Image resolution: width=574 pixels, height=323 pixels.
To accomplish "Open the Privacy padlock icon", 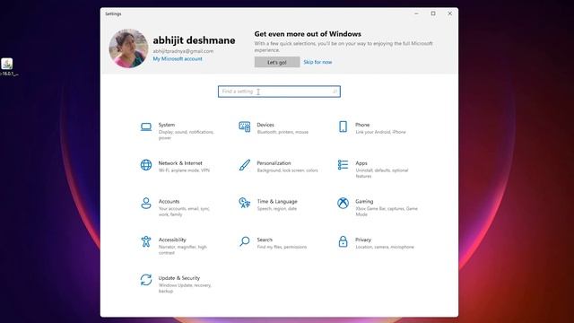I will click(343, 241).
